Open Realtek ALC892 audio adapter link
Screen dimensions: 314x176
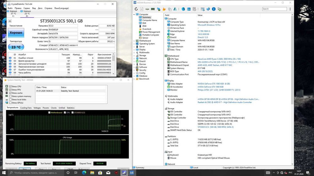coord(225,102)
